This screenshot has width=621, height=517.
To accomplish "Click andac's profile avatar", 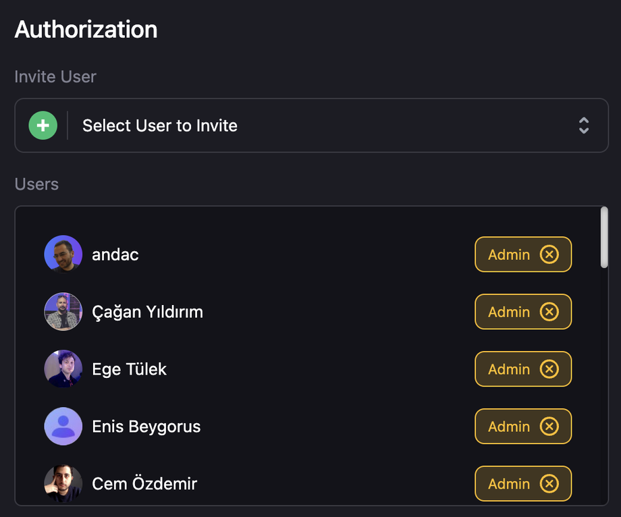I will pyautogui.click(x=63, y=254).
